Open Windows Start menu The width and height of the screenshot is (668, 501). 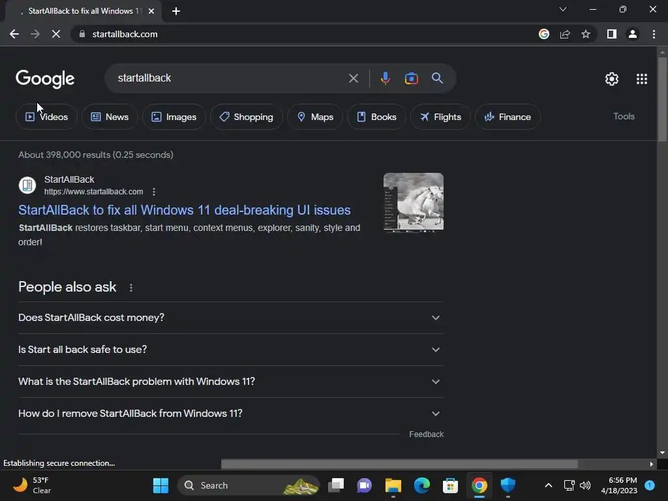pyautogui.click(x=160, y=485)
